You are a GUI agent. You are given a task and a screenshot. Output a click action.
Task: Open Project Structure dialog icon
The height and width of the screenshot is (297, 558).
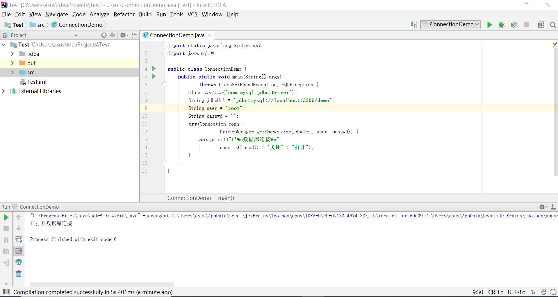[541, 25]
